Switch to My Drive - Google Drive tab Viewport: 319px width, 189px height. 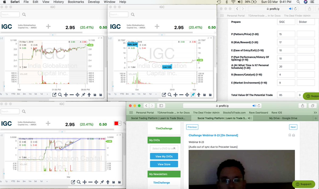(283, 118)
